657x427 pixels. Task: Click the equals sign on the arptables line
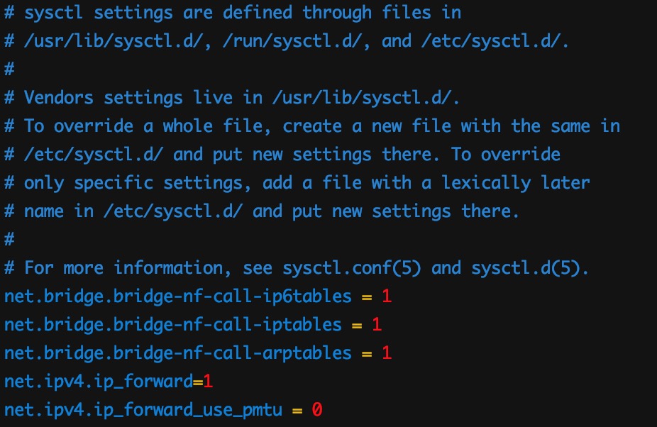(x=367, y=353)
